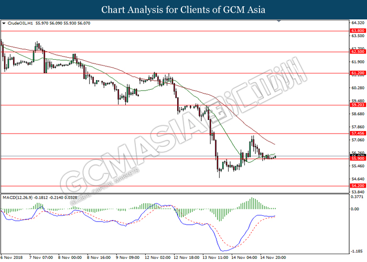Click the 7 Nov 07:00 time label
This screenshot has width=367, height=262.
point(41,258)
